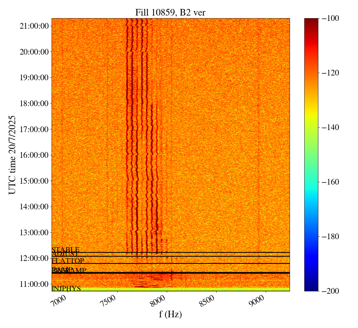The height and width of the screenshot is (328, 358).
Task: Click the 13:00:00 time tick label
Action: [x=34, y=232]
